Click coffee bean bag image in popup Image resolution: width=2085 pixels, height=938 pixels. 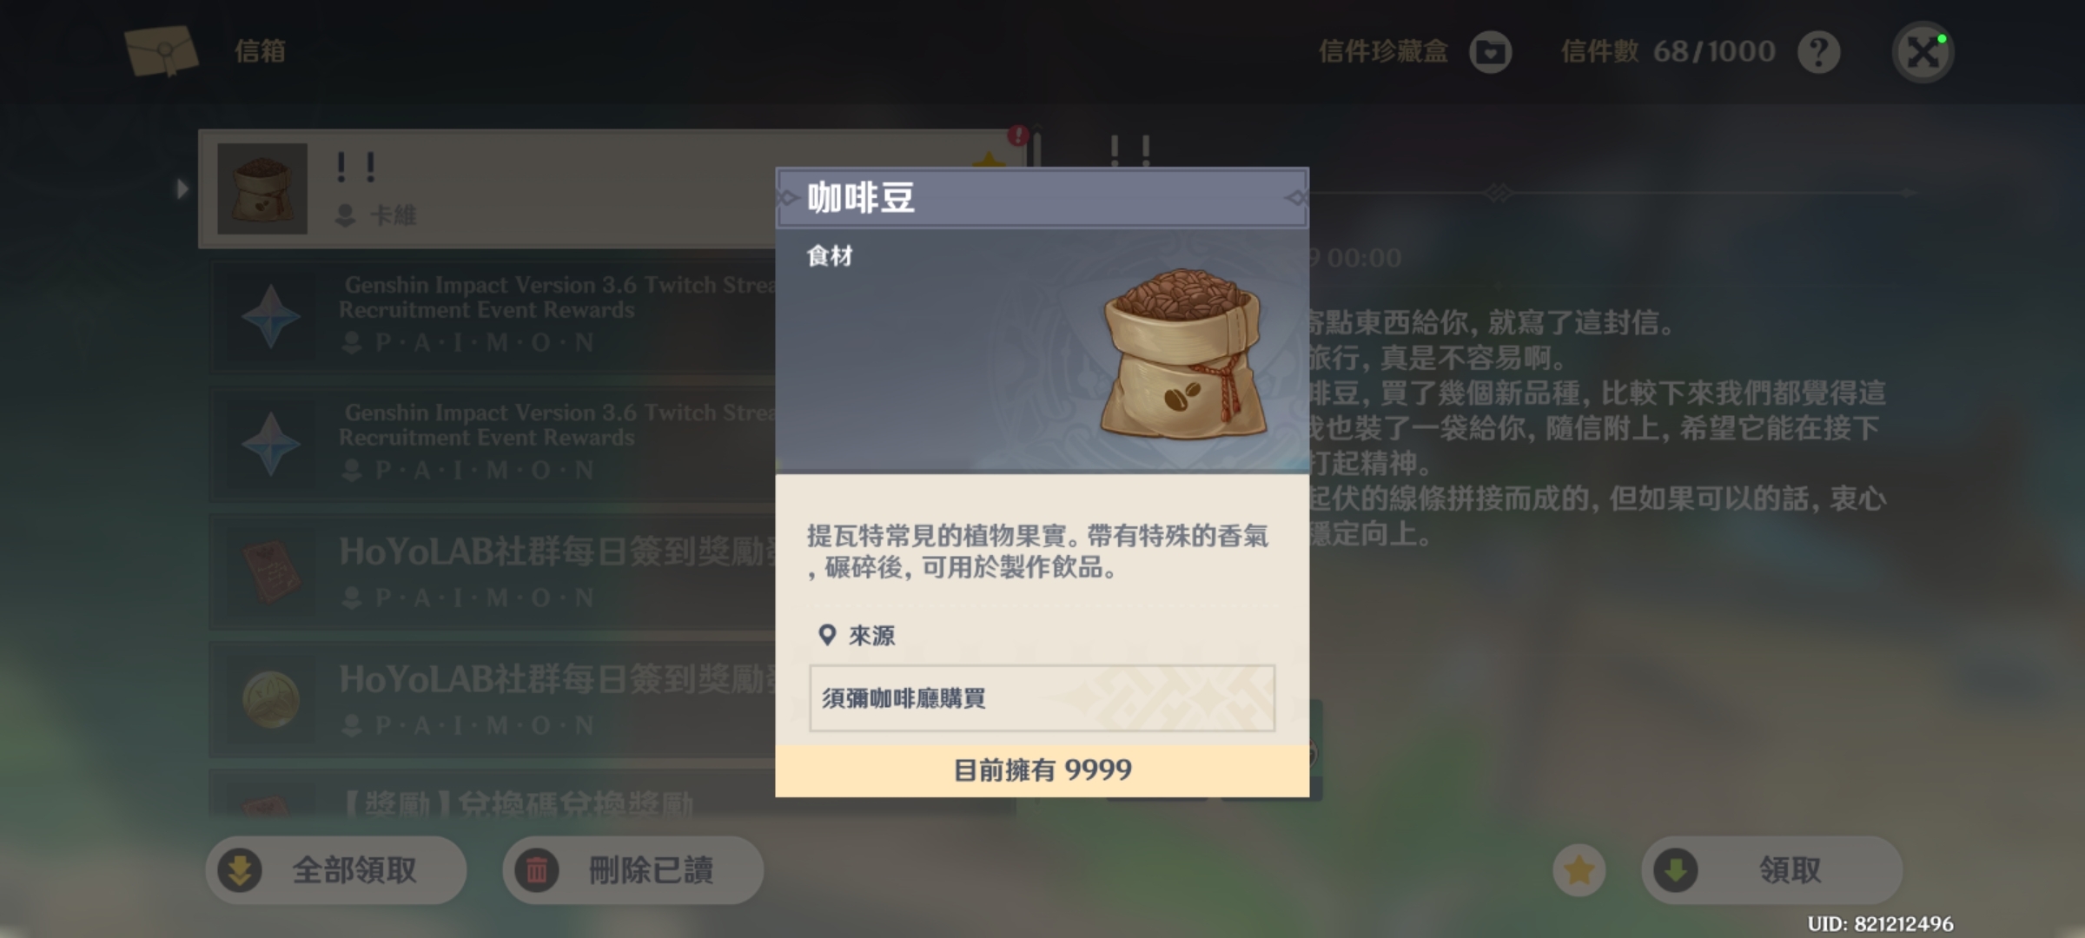pos(1183,353)
